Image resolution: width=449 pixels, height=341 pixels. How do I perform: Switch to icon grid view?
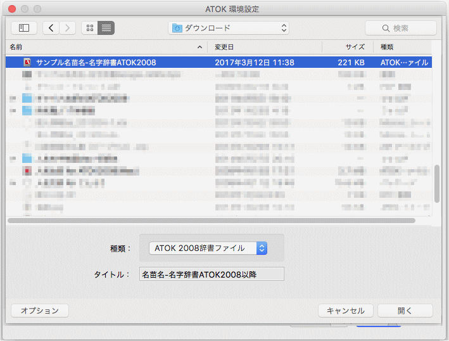click(x=90, y=28)
